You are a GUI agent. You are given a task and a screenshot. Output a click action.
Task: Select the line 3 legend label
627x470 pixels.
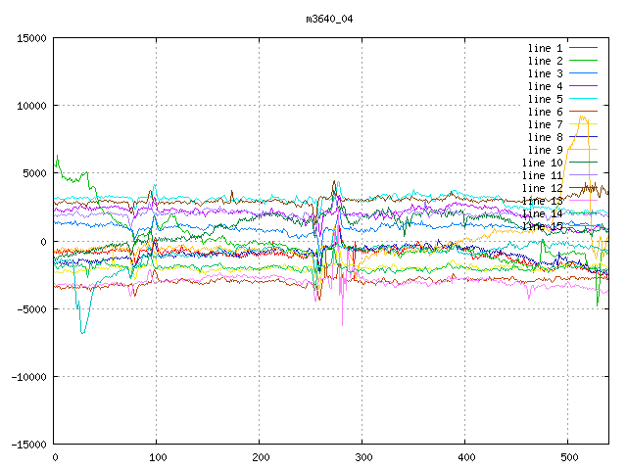coord(545,73)
